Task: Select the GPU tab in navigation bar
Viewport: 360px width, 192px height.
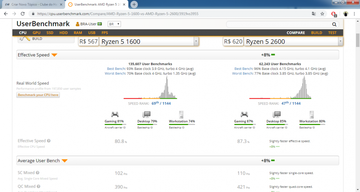Action: tap(36, 33)
